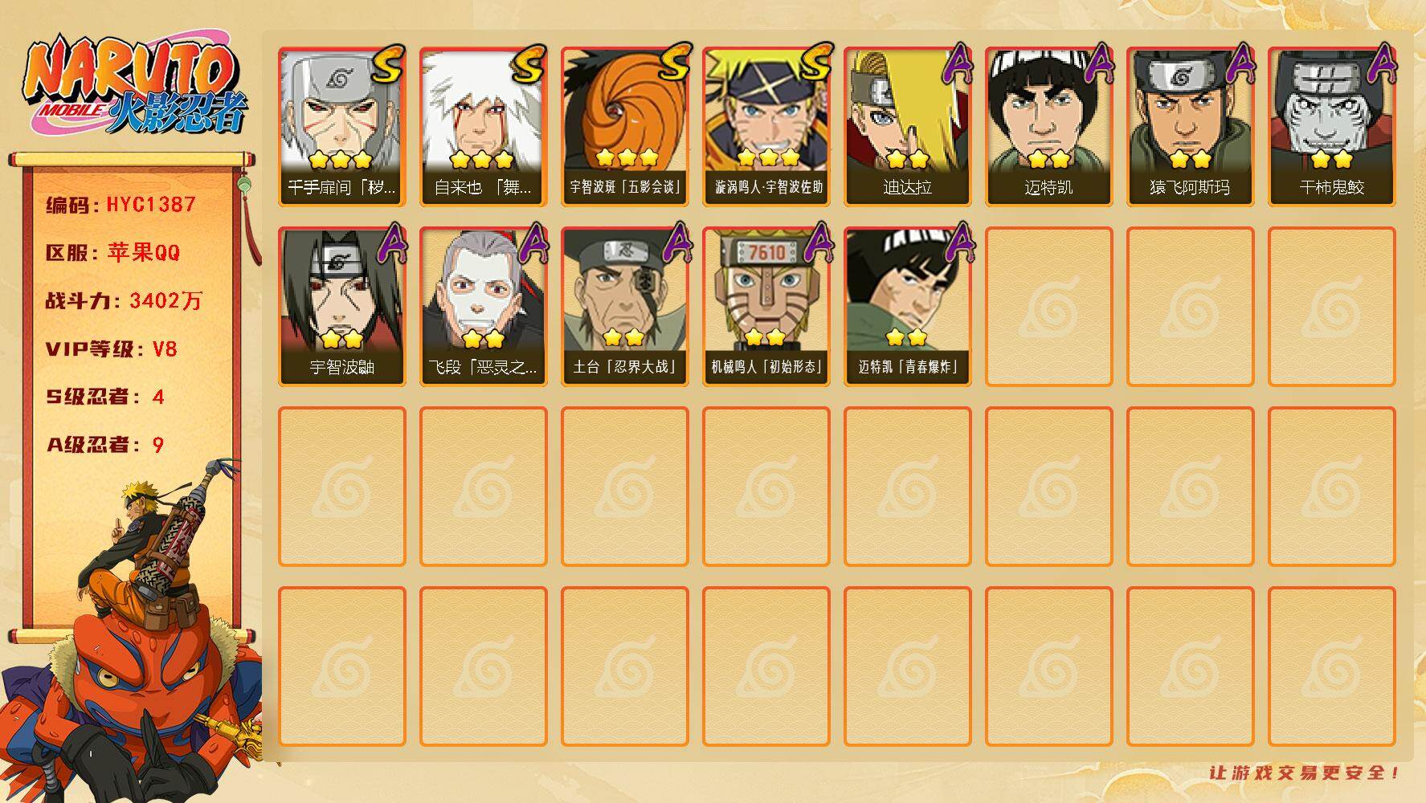Click the 迈特凯 card in the top row

[1049, 127]
